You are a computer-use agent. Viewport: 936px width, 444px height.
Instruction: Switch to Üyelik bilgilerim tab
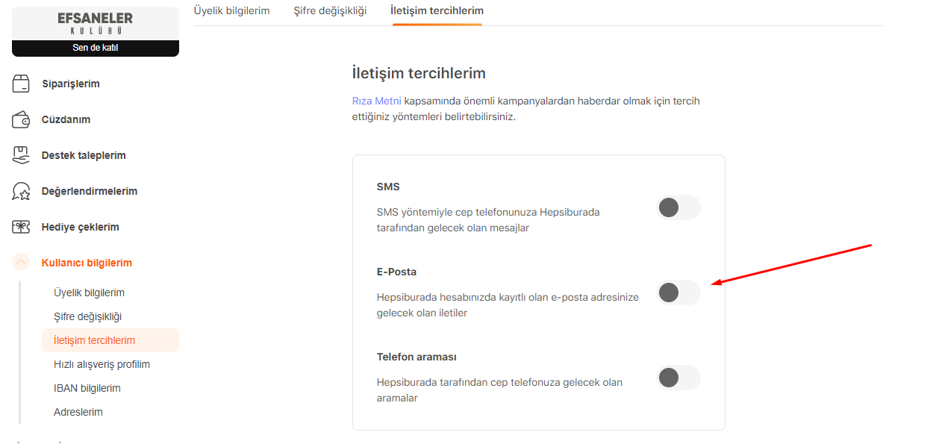click(231, 10)
